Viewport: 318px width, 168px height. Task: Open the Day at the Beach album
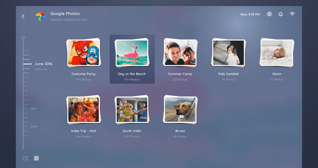coord(132,53)
